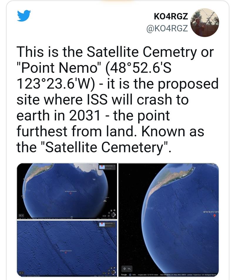Screen dimensions: 235x280
Task: Click the coordinate label beside the right image pin
Action: [x=211, y=212]
